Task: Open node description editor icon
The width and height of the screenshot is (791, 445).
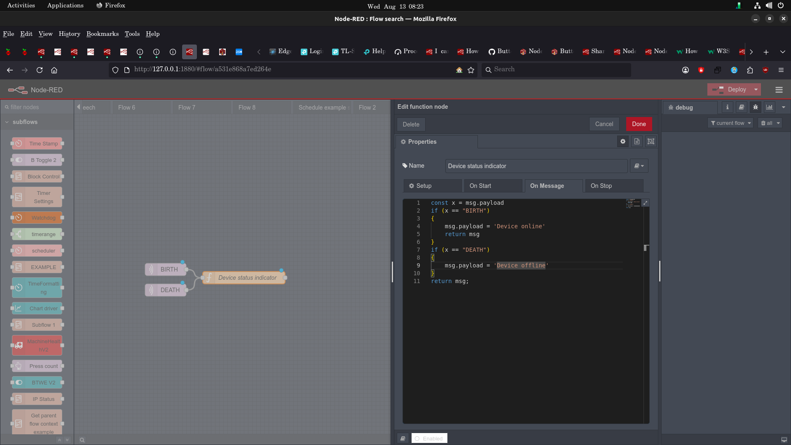Action: [637, 142]
